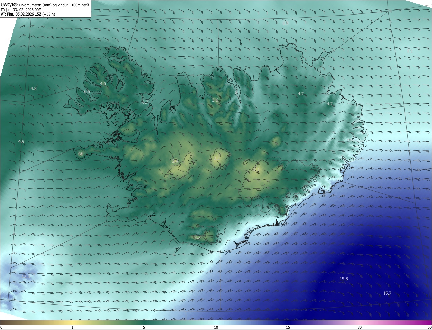432x330 pixels.
Task: Click the 4.8 value label on the map
Action: pos(34,88)
